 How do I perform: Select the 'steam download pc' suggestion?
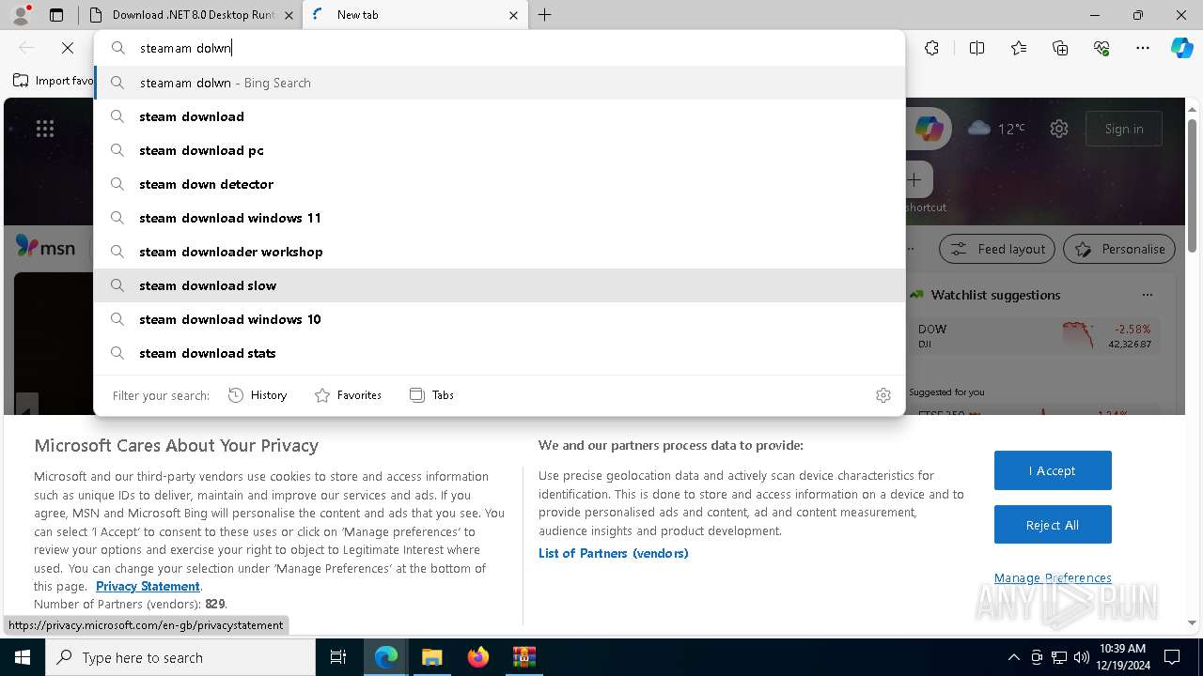pyautogui.click(x=499, y=150)
